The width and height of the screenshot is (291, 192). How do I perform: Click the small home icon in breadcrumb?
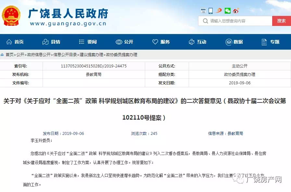[2, 55]
